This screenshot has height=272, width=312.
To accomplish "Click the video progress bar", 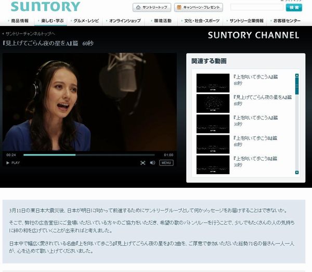I will [89, 155].
